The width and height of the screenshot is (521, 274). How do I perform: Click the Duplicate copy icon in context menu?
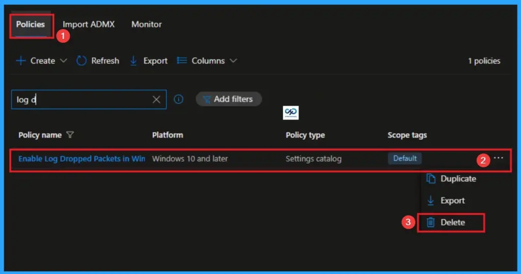click(x=430, y=178)
